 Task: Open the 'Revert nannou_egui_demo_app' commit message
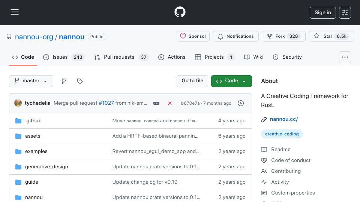pyautogui.click(x=156, y=151)
